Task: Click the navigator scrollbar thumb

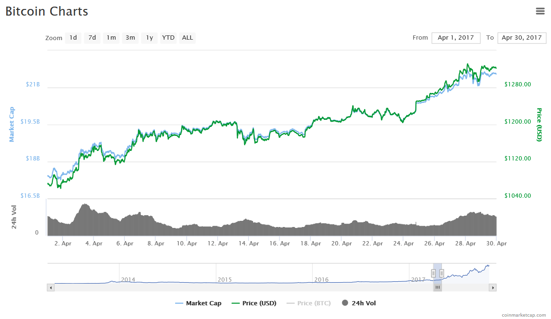Action: coord(438,287)
